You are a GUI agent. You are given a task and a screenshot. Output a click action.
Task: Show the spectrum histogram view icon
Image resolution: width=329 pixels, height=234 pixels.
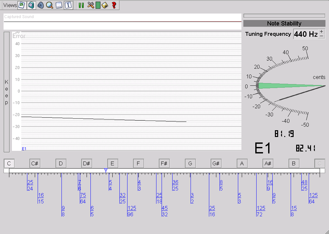point(59,5)
